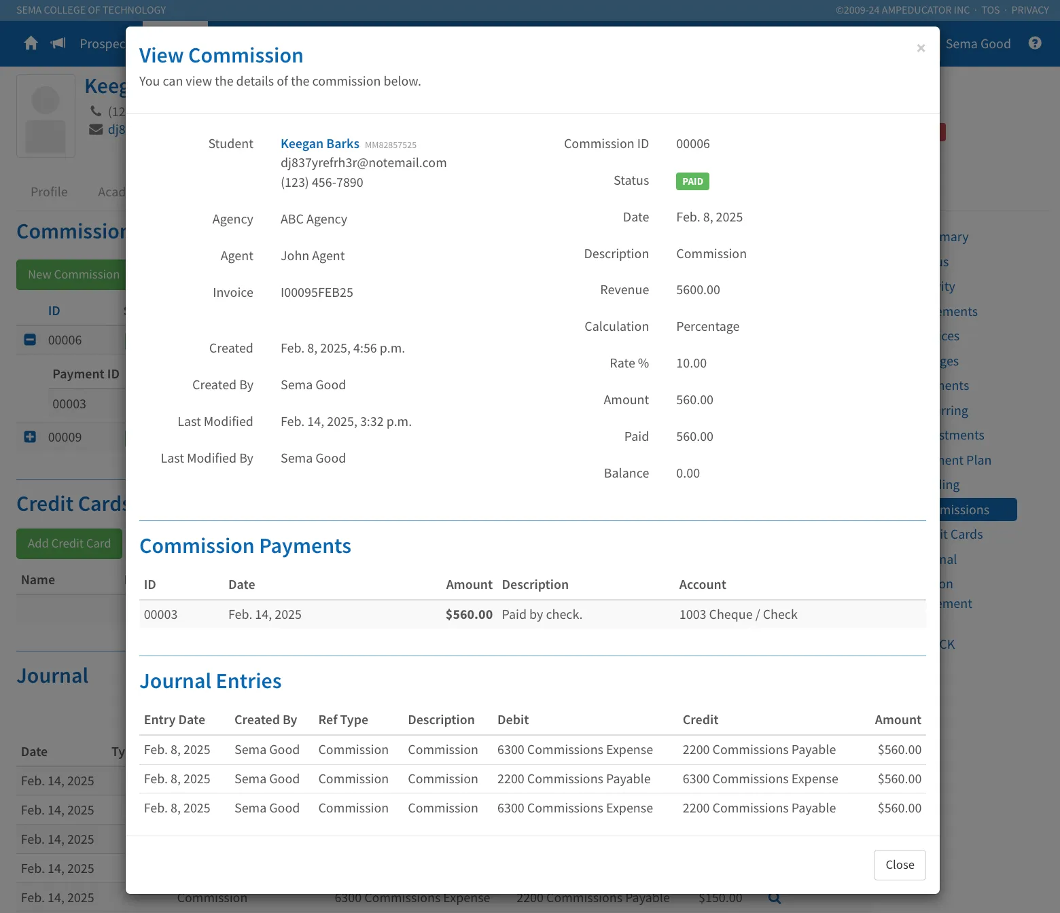Open the megaphone announcements icon
1060x913 pixels.
point(58,43)
